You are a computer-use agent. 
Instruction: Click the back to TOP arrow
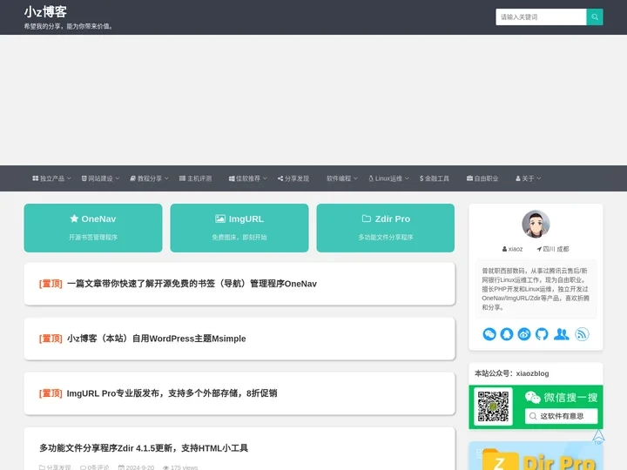click(598, 436)
